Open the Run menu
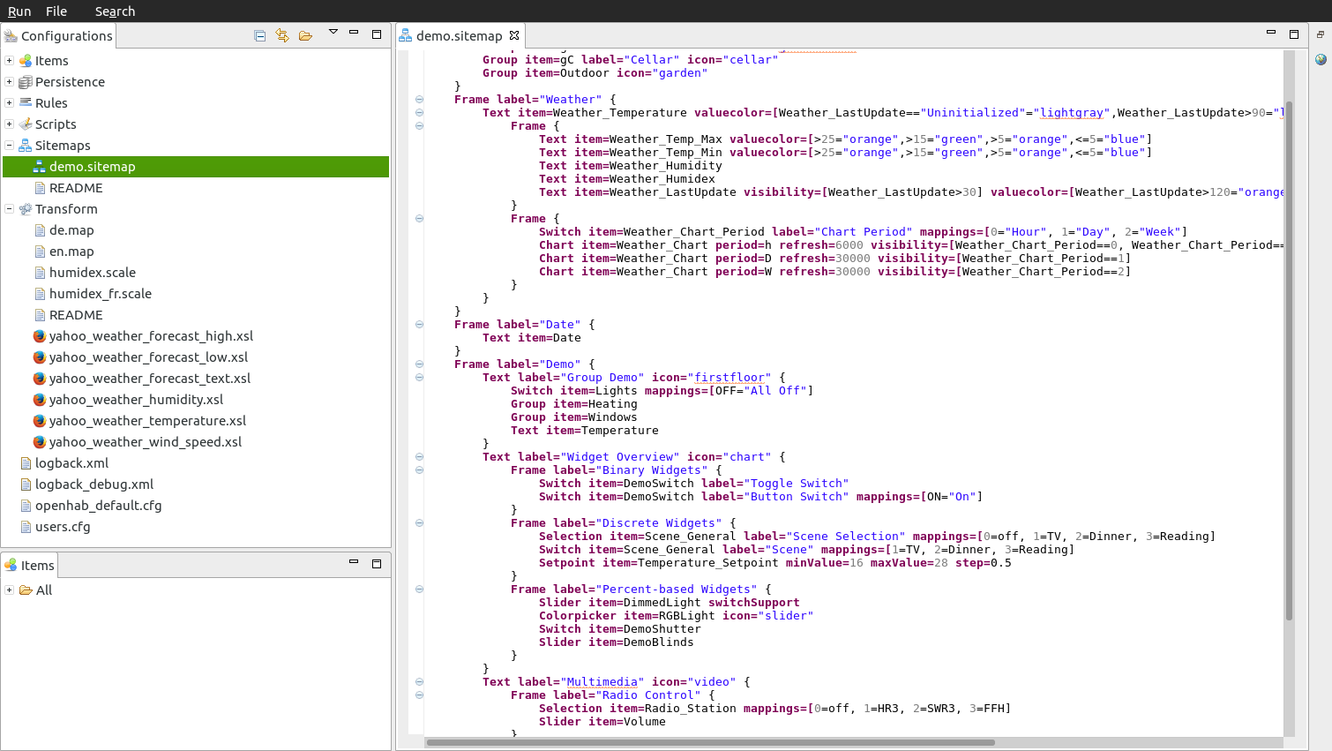The width and height of the screenshot is (1332, 751). tap(19, 11)
